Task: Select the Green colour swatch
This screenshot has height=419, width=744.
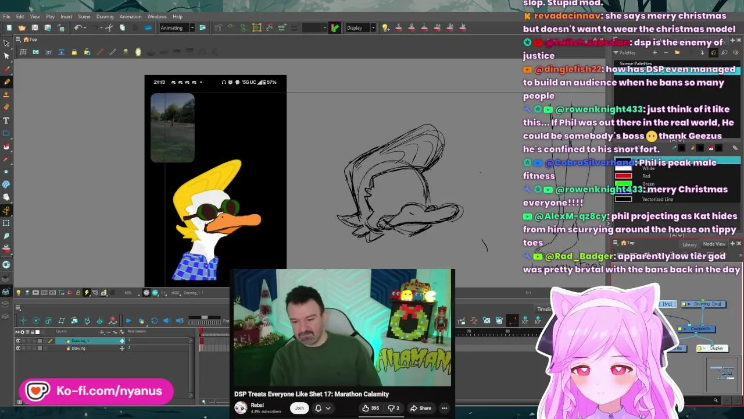Action: tap(623, 184)
